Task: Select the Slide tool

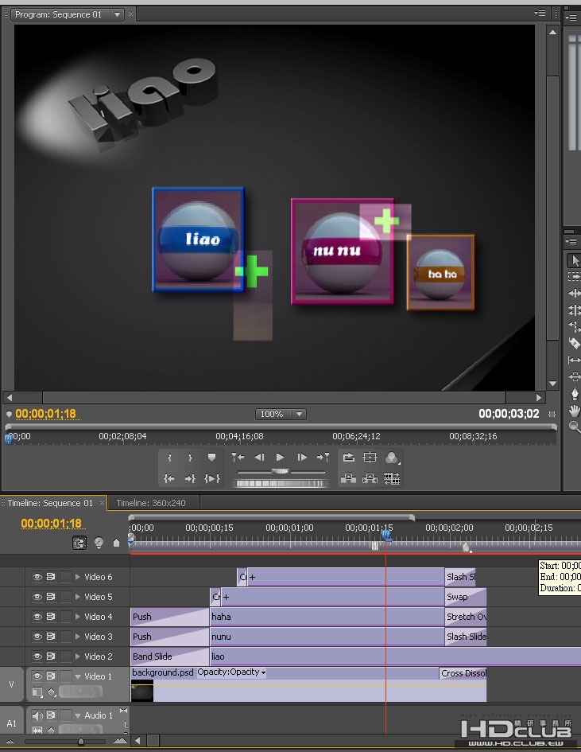Action: click(575, 376)
